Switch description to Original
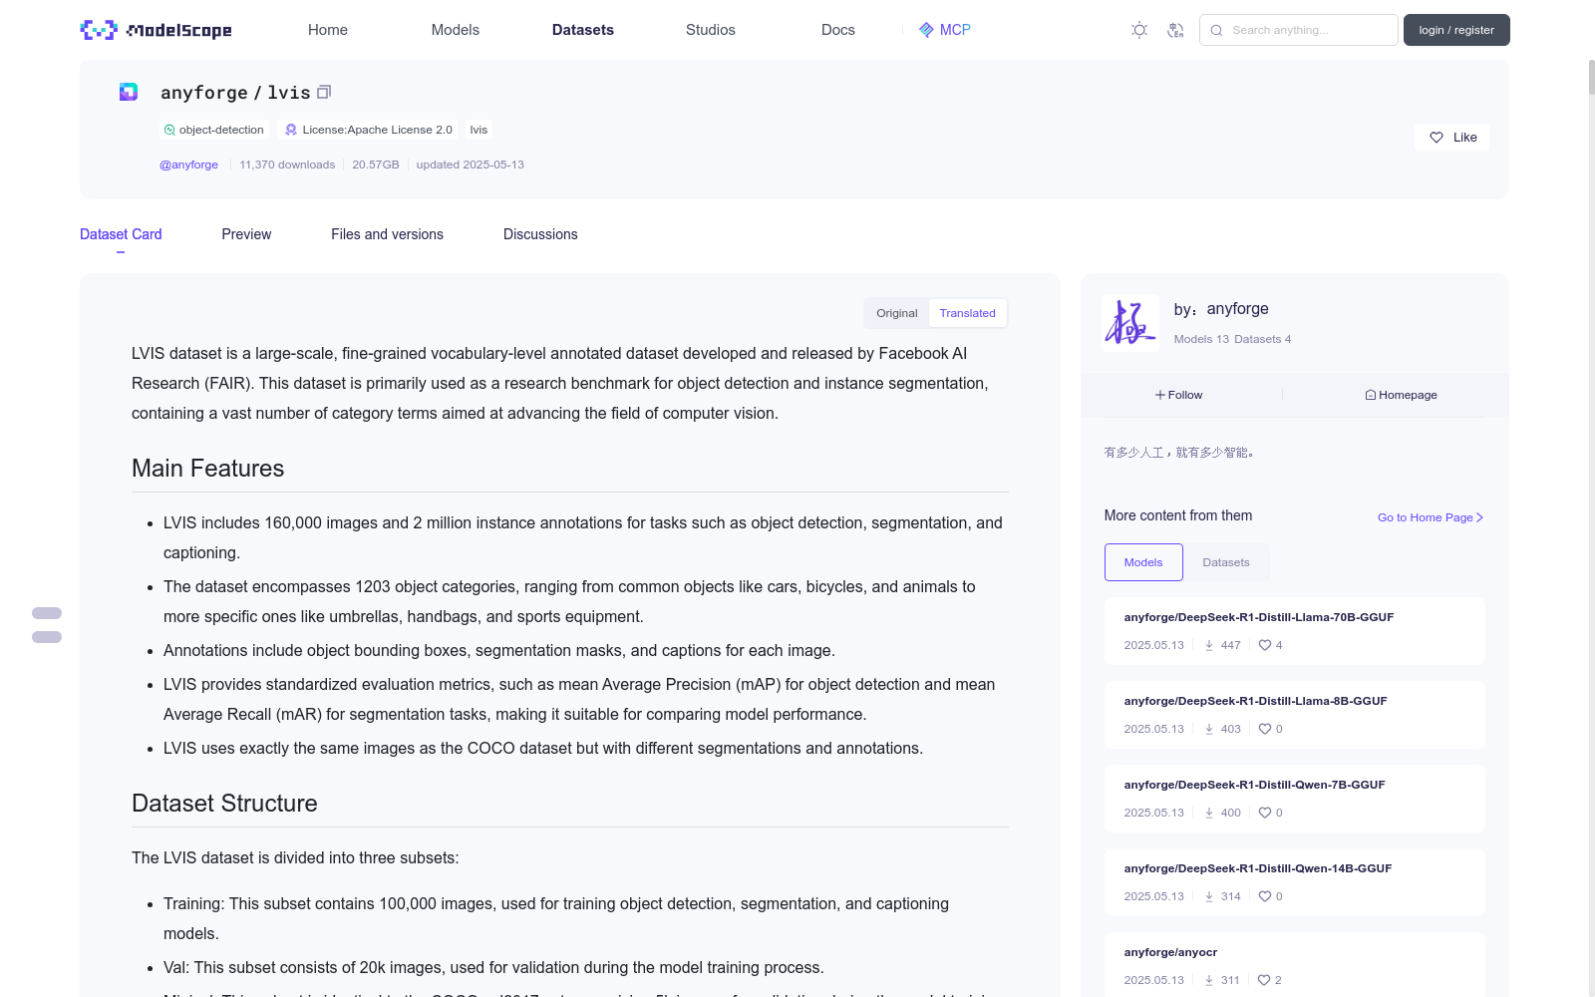 click(896, 313)
